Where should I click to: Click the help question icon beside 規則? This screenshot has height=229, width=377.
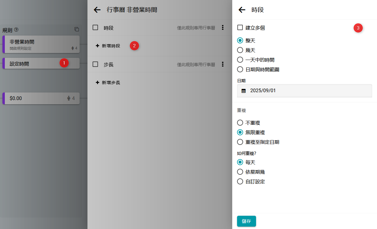16,30
